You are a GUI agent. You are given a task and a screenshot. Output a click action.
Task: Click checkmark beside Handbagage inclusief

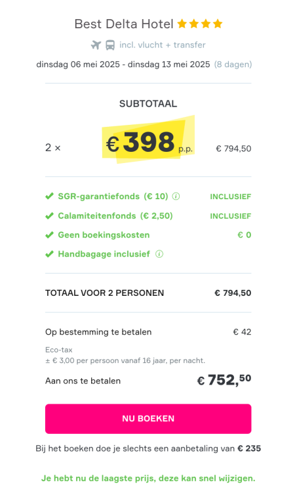[49, 254]
